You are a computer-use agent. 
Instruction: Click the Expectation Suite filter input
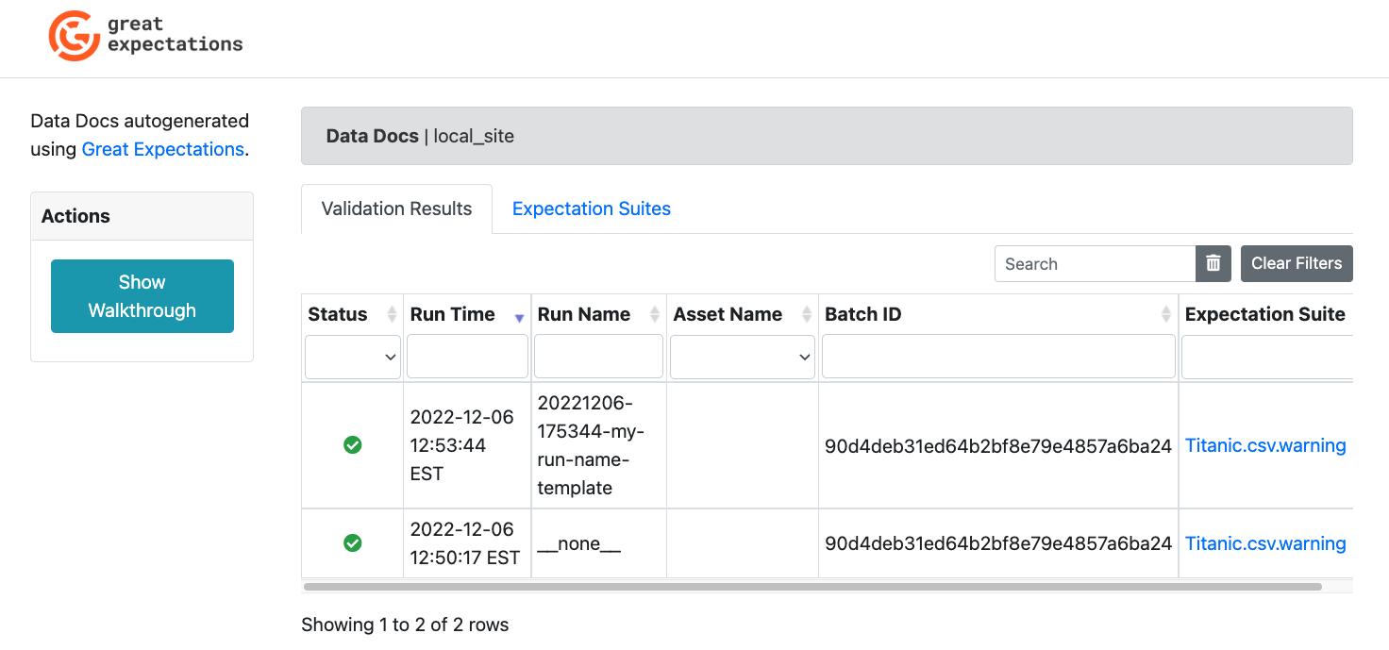coord(1267,357)
